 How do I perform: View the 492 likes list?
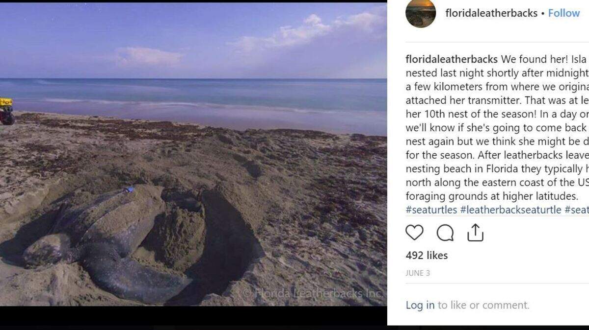(x=427, y=255)
